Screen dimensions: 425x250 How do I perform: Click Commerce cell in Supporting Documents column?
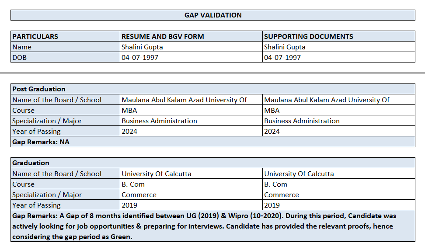pyautogui.click(x=282, y=194)
